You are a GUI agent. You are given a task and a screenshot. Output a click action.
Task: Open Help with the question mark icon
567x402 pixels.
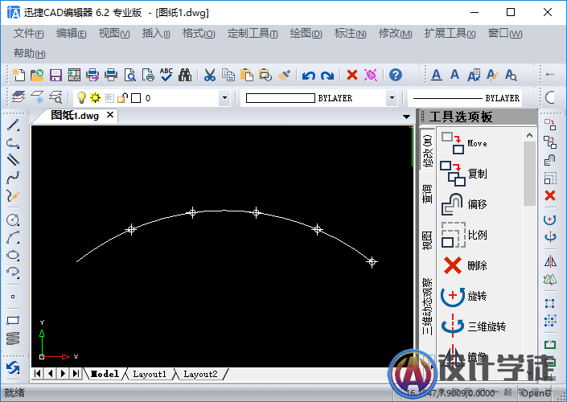click(396, 75)
